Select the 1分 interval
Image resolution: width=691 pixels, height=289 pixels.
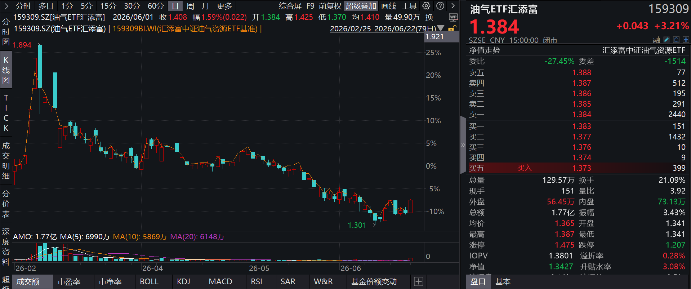click(67, 6)
